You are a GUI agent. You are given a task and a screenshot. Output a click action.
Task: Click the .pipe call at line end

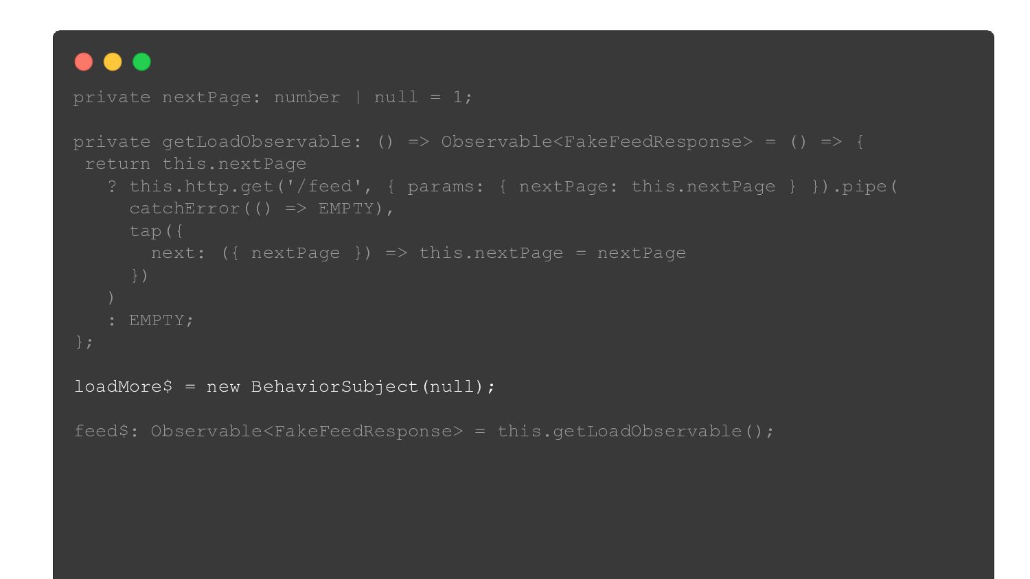(865, 187)
